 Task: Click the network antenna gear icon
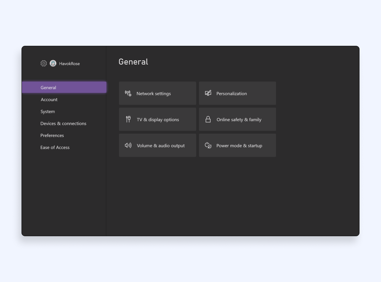128,93
